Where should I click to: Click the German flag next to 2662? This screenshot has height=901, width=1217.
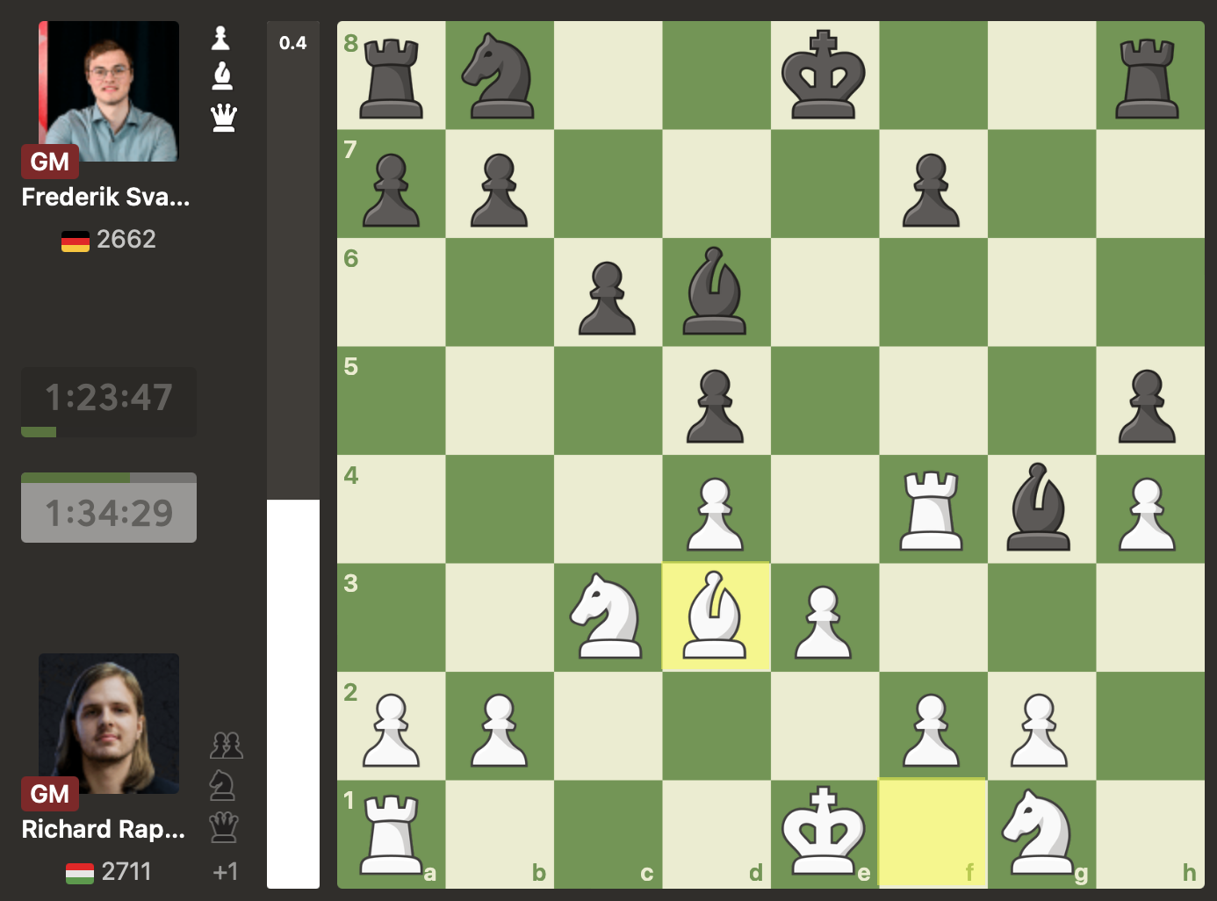(76, 241)
